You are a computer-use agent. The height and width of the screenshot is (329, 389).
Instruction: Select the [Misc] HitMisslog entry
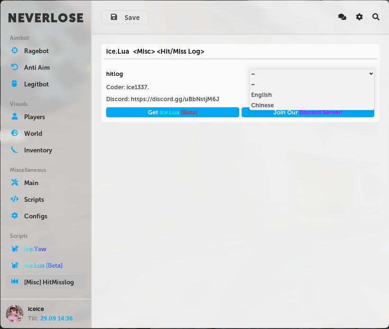[49, 282]
